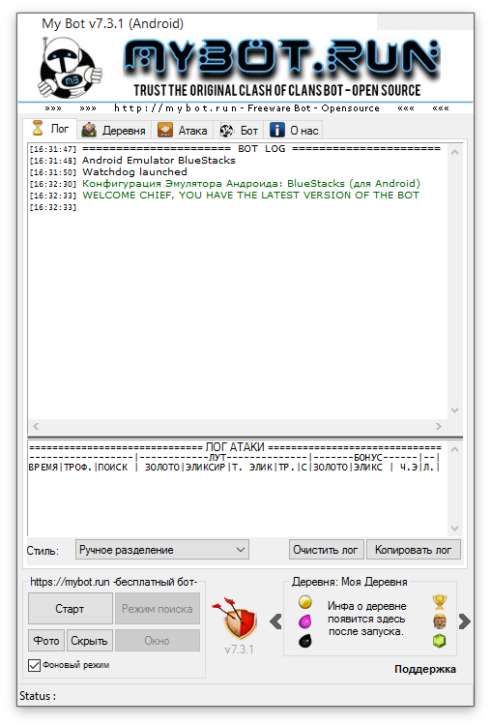
Task: Click the builder face icon
Action: [439, 621]
